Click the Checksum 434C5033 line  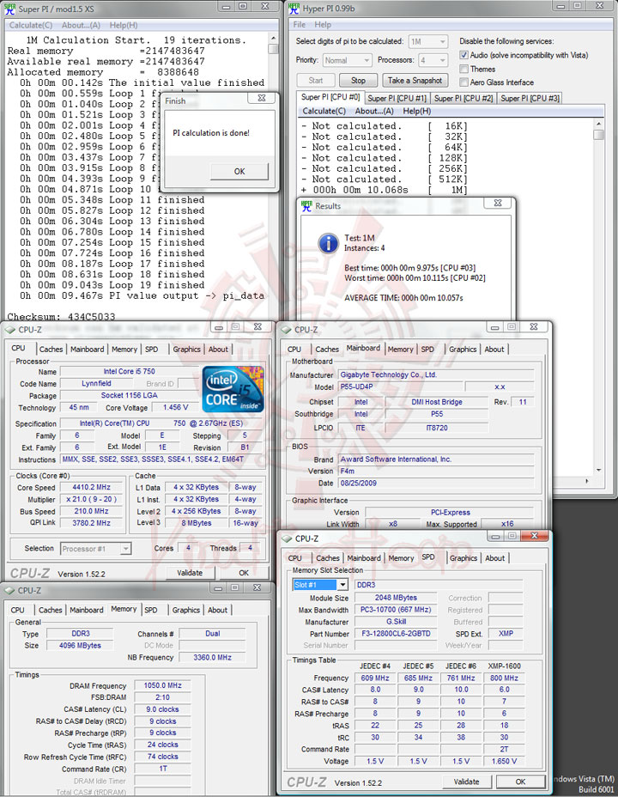coord(61,316)
